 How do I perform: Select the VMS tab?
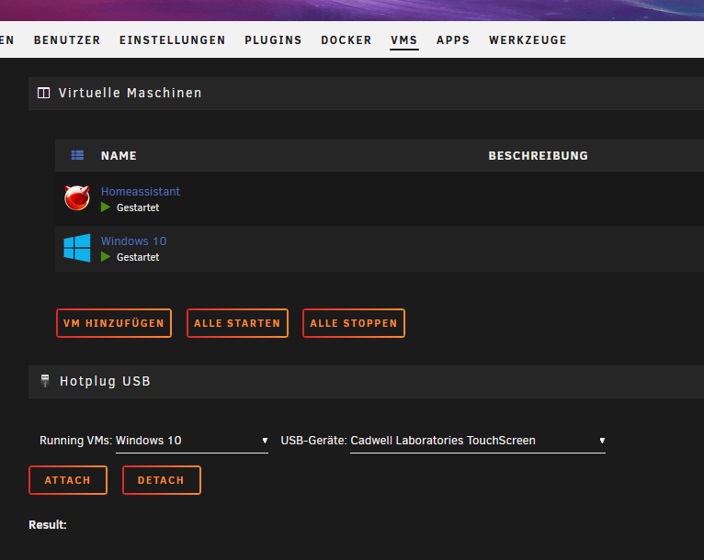404,40
